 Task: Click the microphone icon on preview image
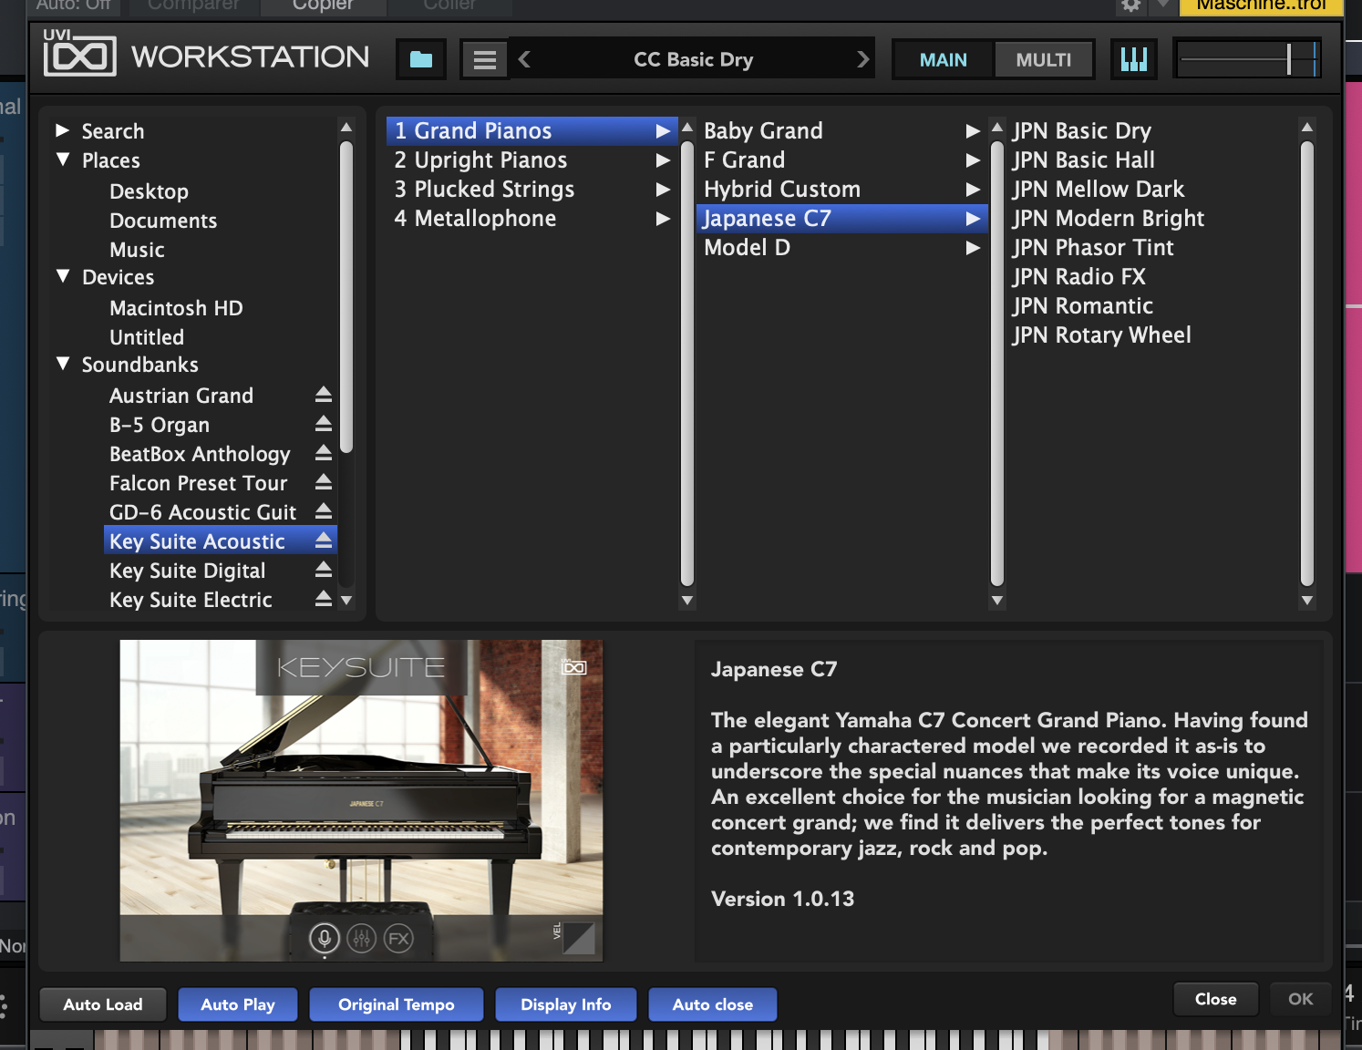[x=325, y=938]
